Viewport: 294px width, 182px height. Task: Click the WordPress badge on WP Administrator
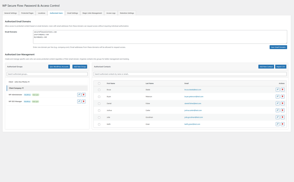pyautogui.click(x=27, y=95)
